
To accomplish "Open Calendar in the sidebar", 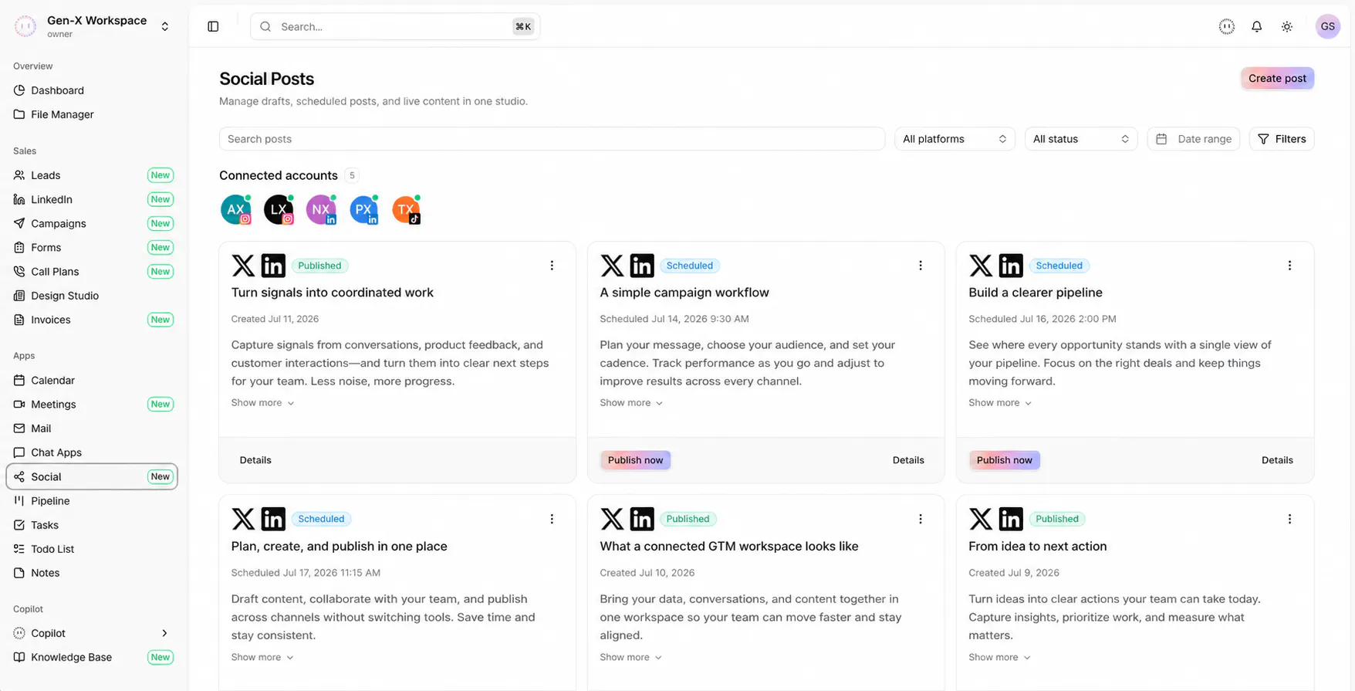I will (92, 380).
